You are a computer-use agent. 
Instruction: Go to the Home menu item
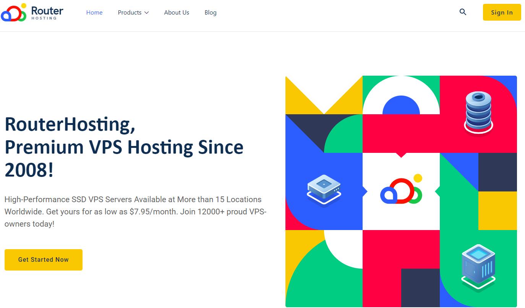point(94,12)
